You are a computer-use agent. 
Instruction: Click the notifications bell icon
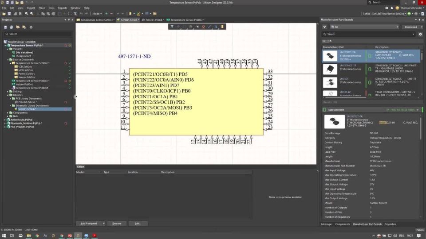pyautogui.click(x=392, y=8)
